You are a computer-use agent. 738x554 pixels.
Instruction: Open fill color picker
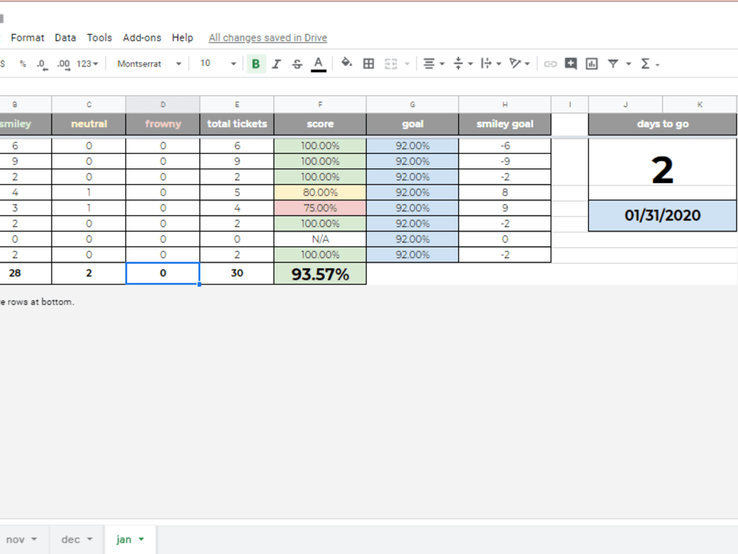346,63
